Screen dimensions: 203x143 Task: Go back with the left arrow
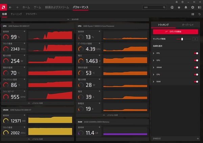coord(10,7)
